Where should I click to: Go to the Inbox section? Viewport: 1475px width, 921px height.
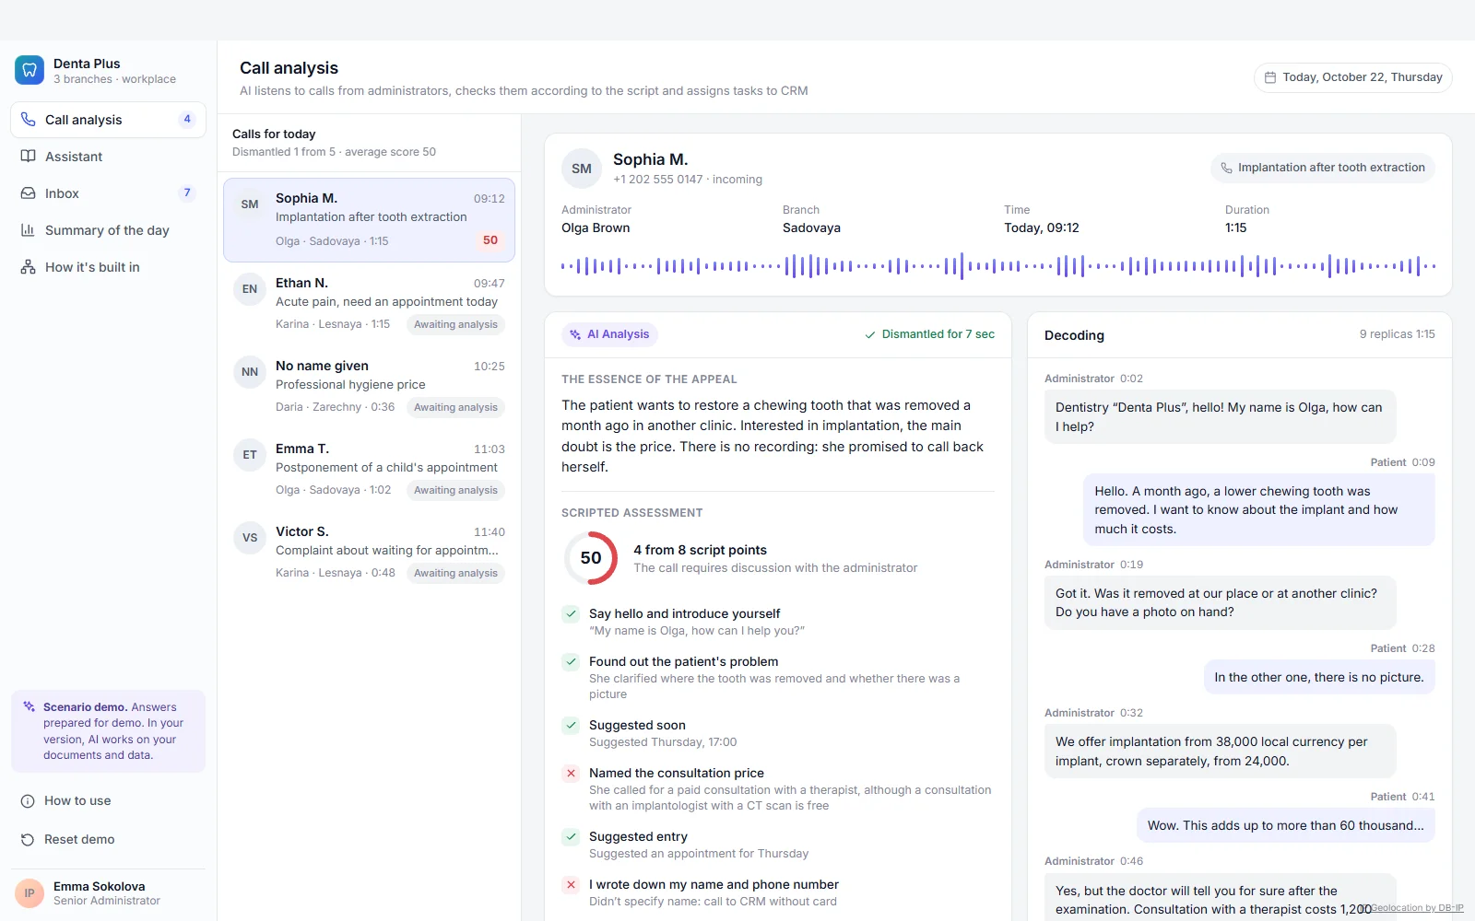coord(108,193)
